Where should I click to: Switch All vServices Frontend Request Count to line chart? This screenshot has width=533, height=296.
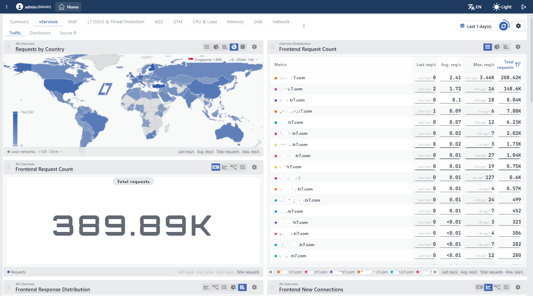225,167
